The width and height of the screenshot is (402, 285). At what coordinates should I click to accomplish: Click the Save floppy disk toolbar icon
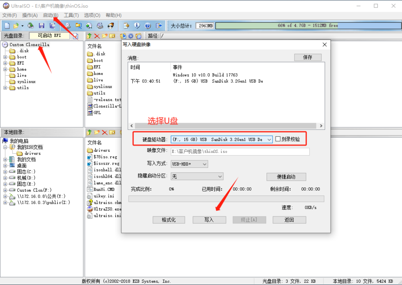(42, 25)
